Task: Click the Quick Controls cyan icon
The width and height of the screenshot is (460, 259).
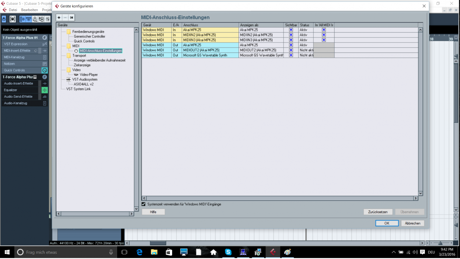Action: coord(45,70)
